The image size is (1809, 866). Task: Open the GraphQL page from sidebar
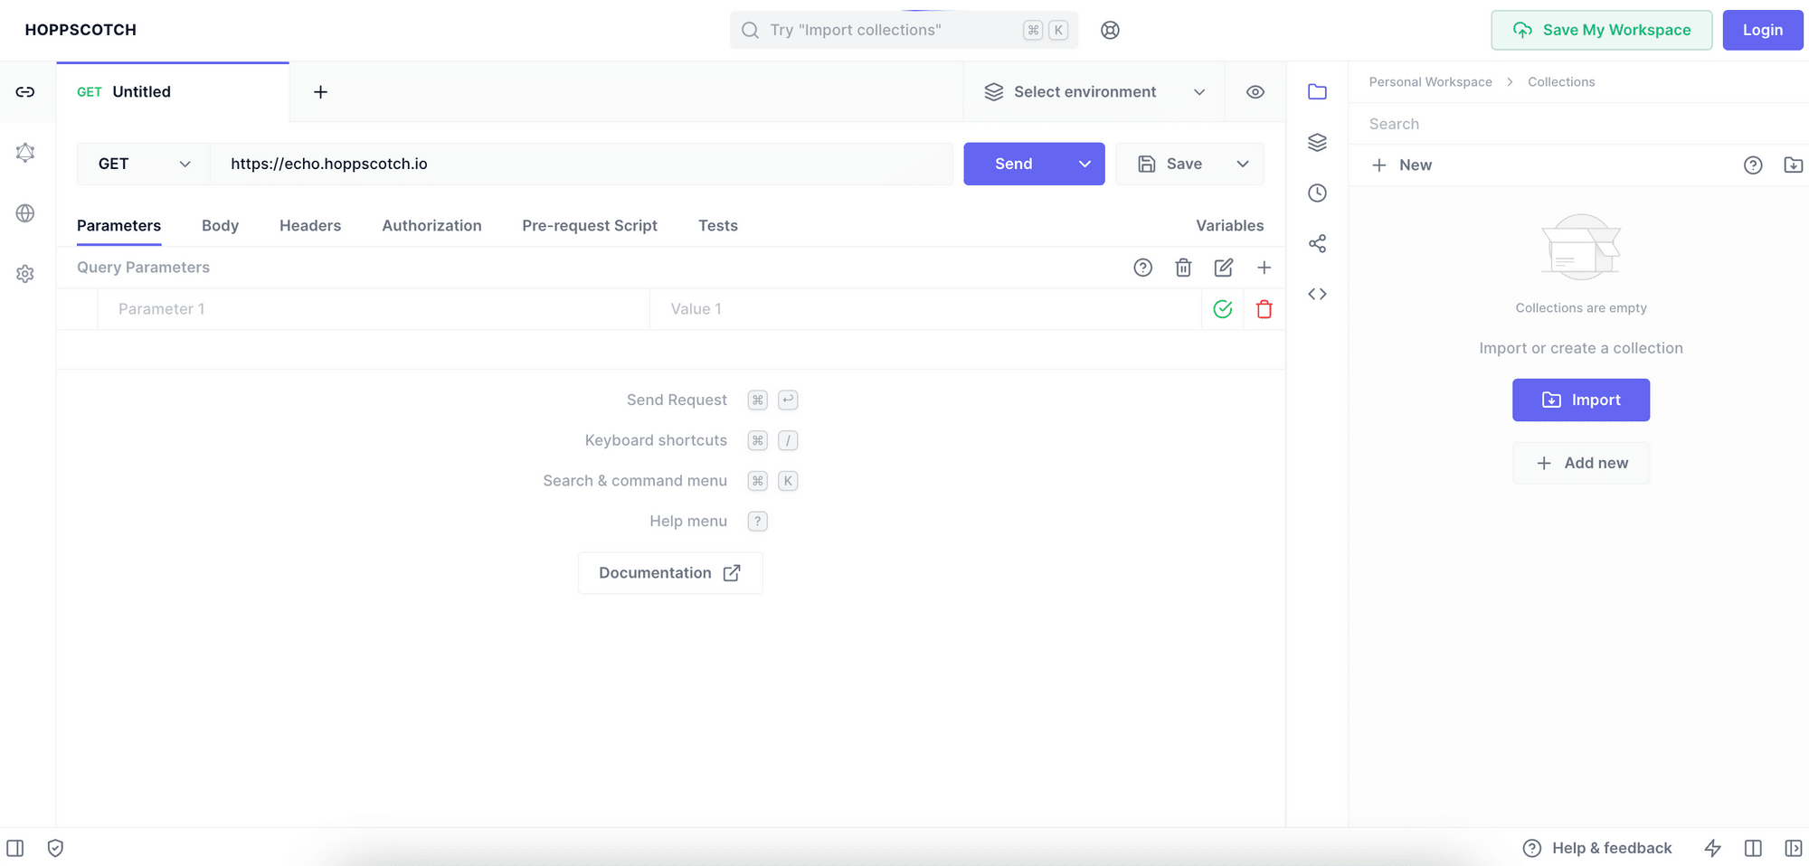click(25, 152)
